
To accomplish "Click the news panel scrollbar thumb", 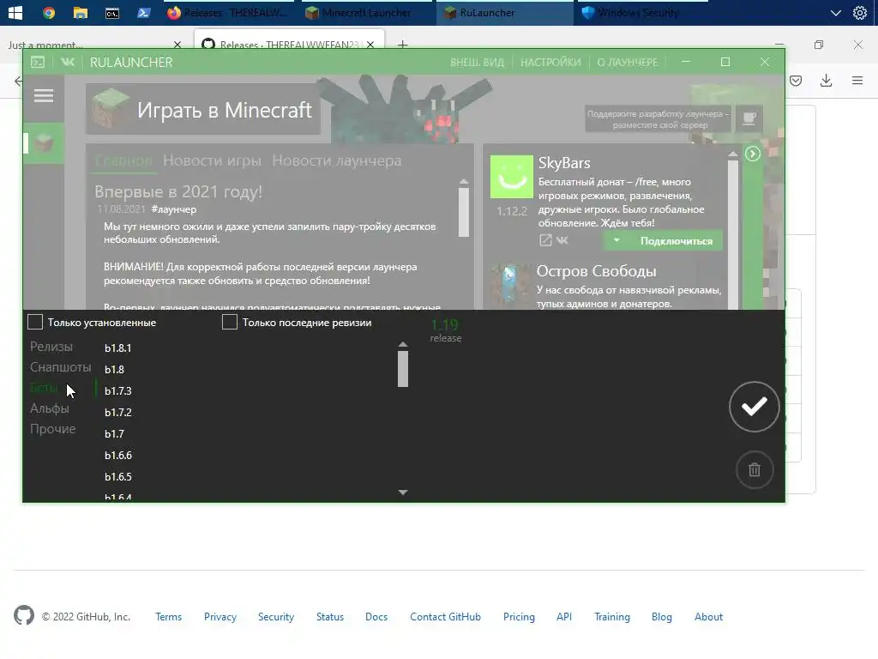I will click(x=464, y=212).
